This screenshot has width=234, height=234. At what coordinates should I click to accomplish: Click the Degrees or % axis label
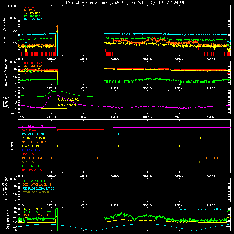click(x=8, y=219)
